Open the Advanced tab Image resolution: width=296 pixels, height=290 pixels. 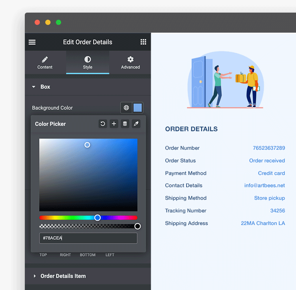click(x=130, y=63)
